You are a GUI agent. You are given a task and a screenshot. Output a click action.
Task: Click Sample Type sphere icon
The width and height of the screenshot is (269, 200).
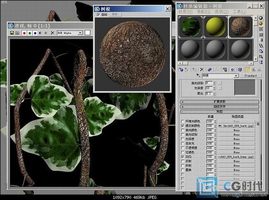pyautogui.click(x=261, y=18)
